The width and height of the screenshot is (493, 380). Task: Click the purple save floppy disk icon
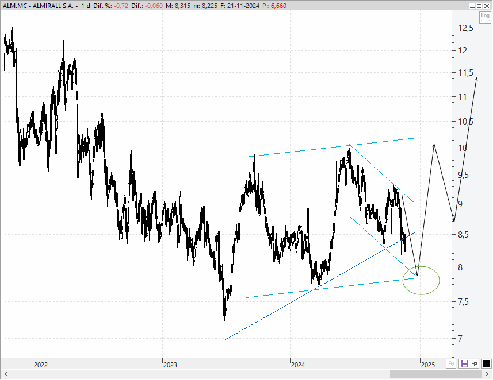point(464,364)
